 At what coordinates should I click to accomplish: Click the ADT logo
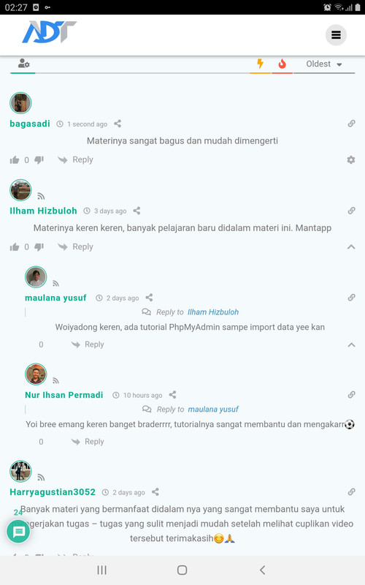[x=49, y=31]
